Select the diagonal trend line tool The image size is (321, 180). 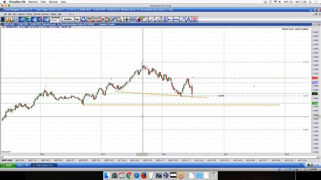point(151,19)
